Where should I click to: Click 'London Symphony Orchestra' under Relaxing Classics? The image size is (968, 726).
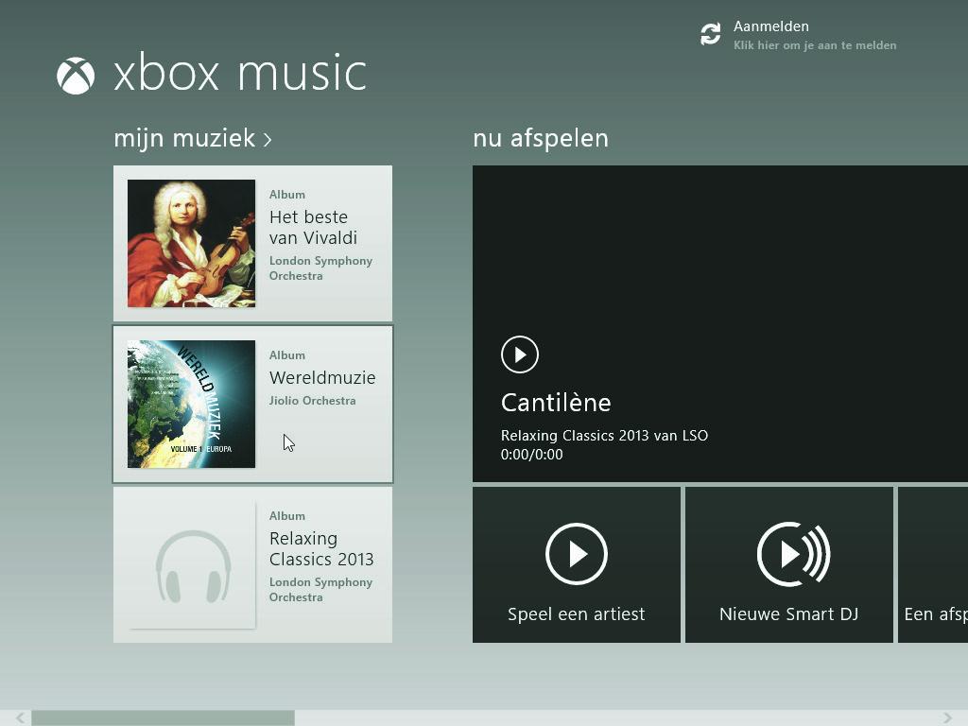[320, 590]
